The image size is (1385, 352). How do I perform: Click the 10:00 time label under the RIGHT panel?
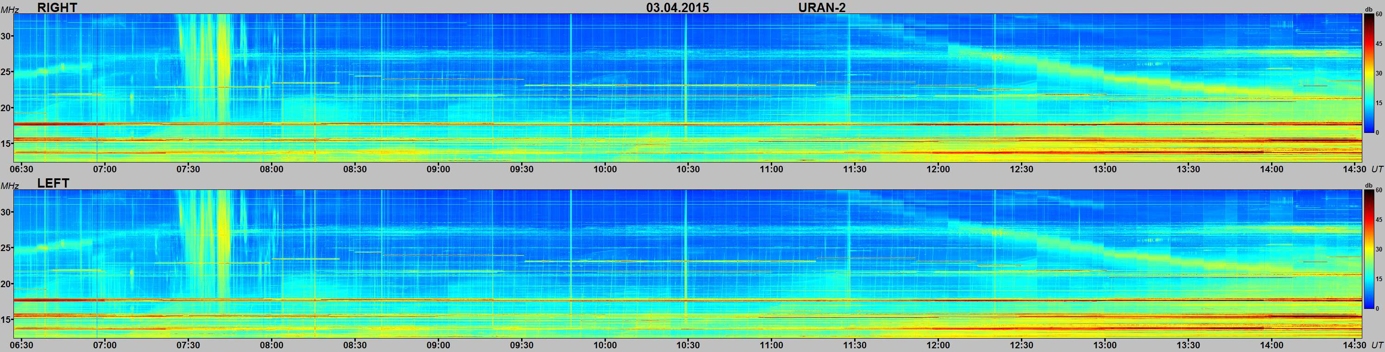coord(605,169)
